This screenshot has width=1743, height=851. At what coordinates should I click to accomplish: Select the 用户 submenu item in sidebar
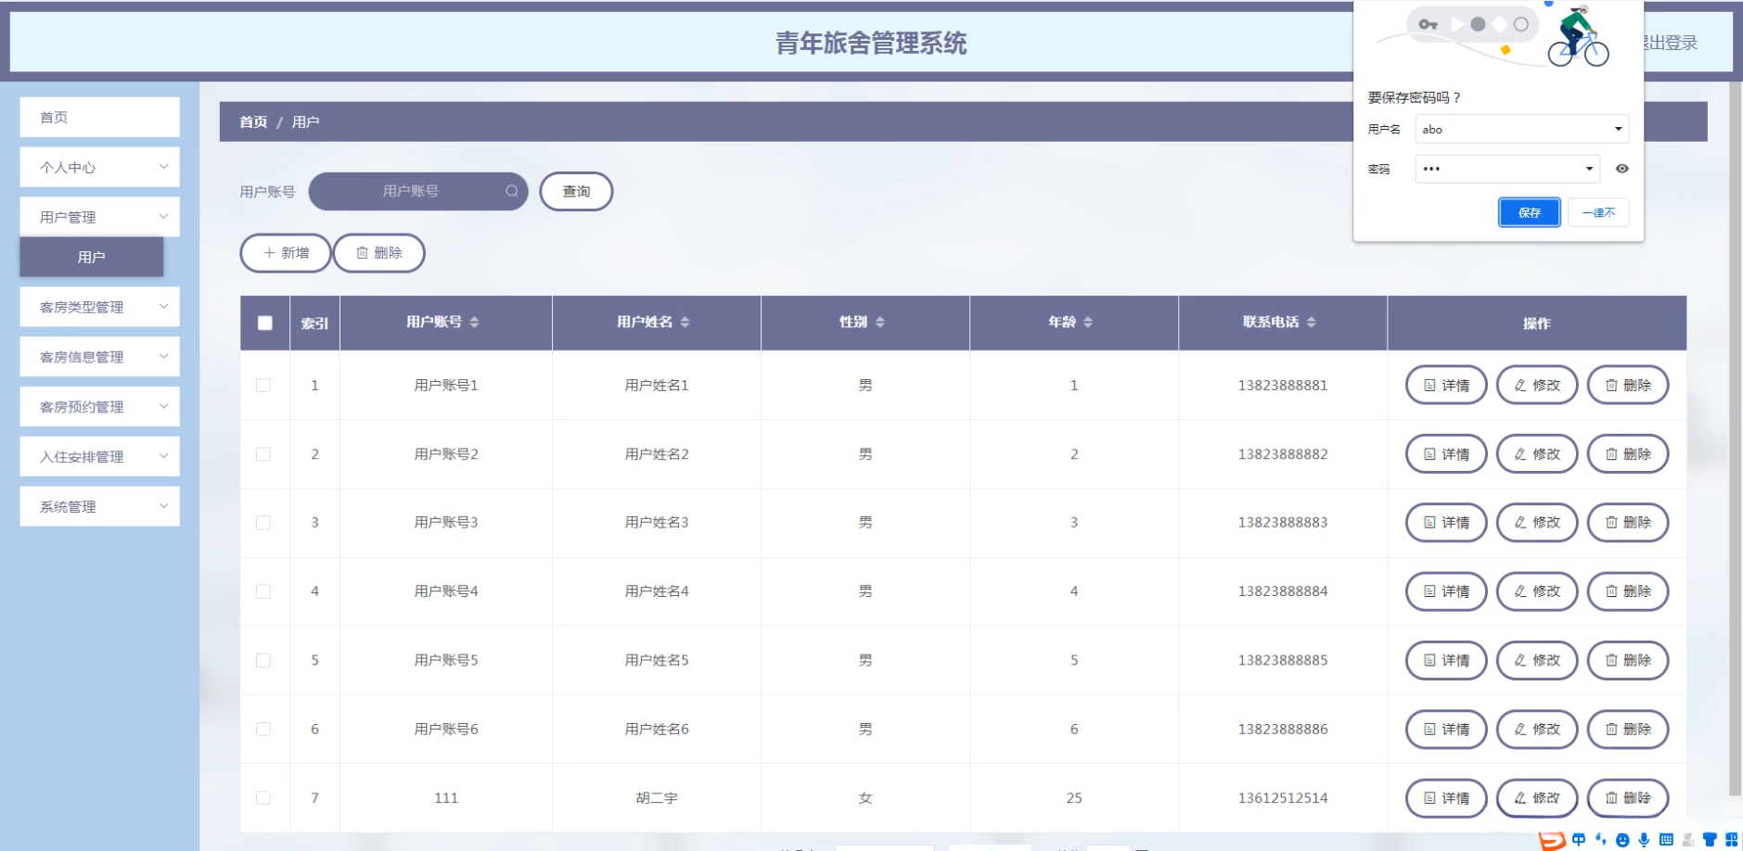[92, 257]
